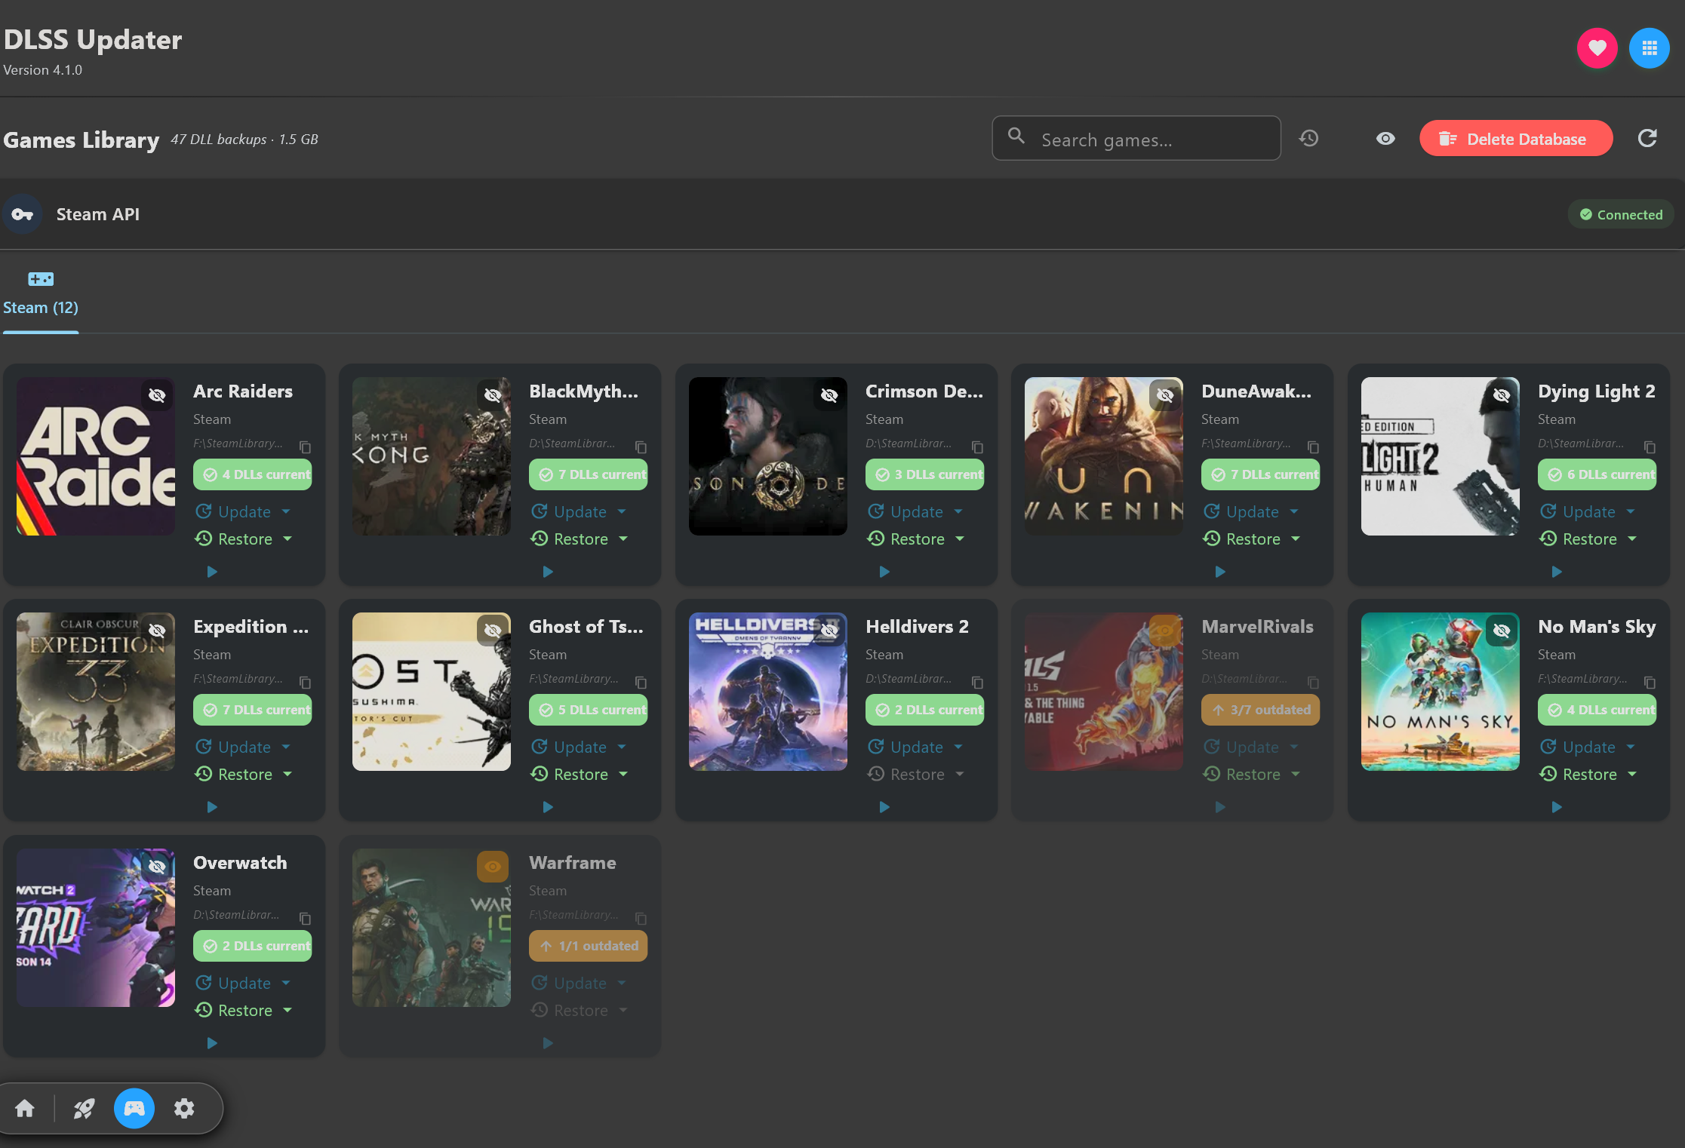The width and height of the screenshot is (1685, 1148).
Task: Hide the Expedition 33 game card
Action: point(157,631)
